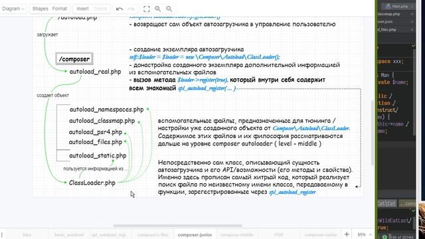
Task: Click the 'spl_autoload_register( ... )' blue text
Action: coord(207,88)
